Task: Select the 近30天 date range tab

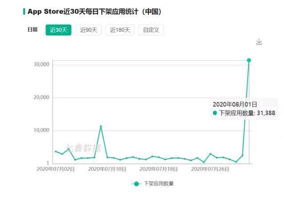Action: (x=59, y=30)
